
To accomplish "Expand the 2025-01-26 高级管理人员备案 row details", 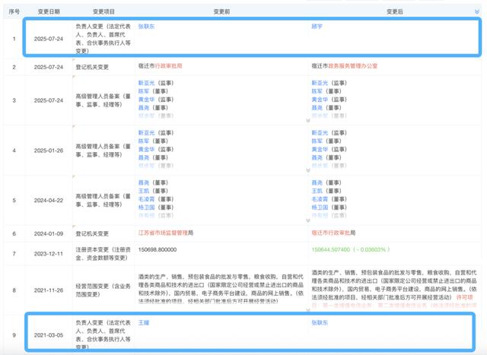I will [308, 170].
